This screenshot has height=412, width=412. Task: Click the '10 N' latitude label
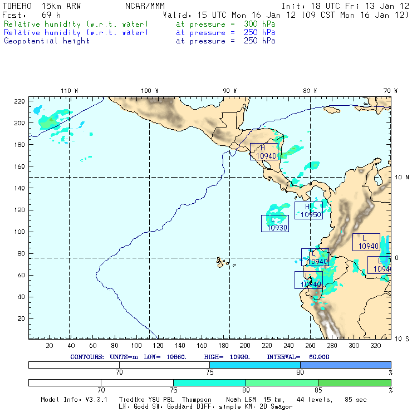coord(402,178)
